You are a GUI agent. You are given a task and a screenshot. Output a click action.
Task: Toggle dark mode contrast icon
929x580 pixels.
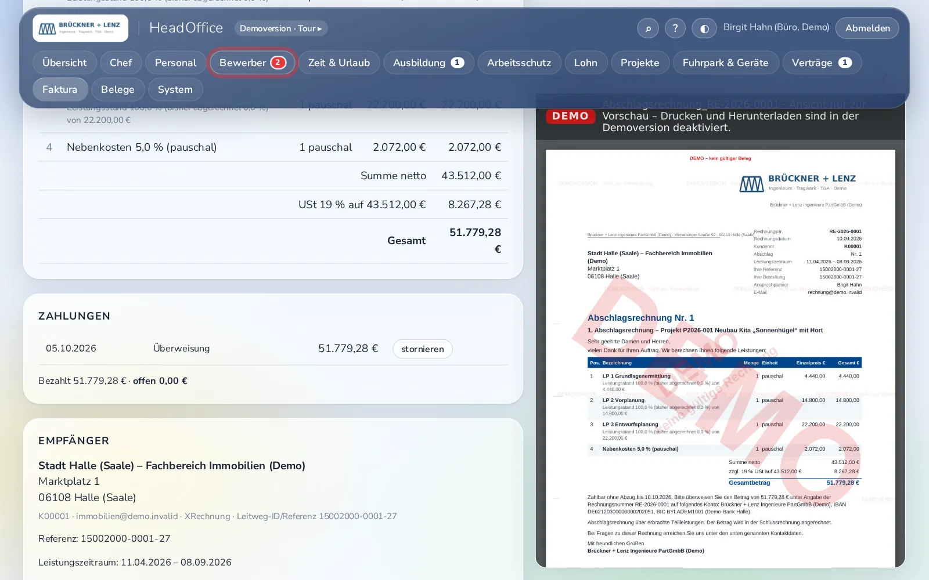tap(704, 28)
